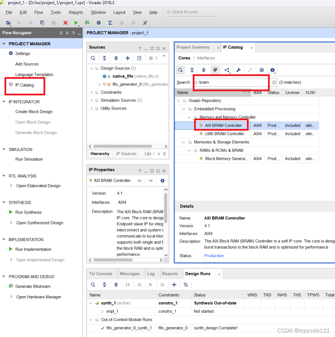Click Add Sources plus icon in the Sources panel
The width and height of the screenshot is (335, 337).
coord(127,58)
